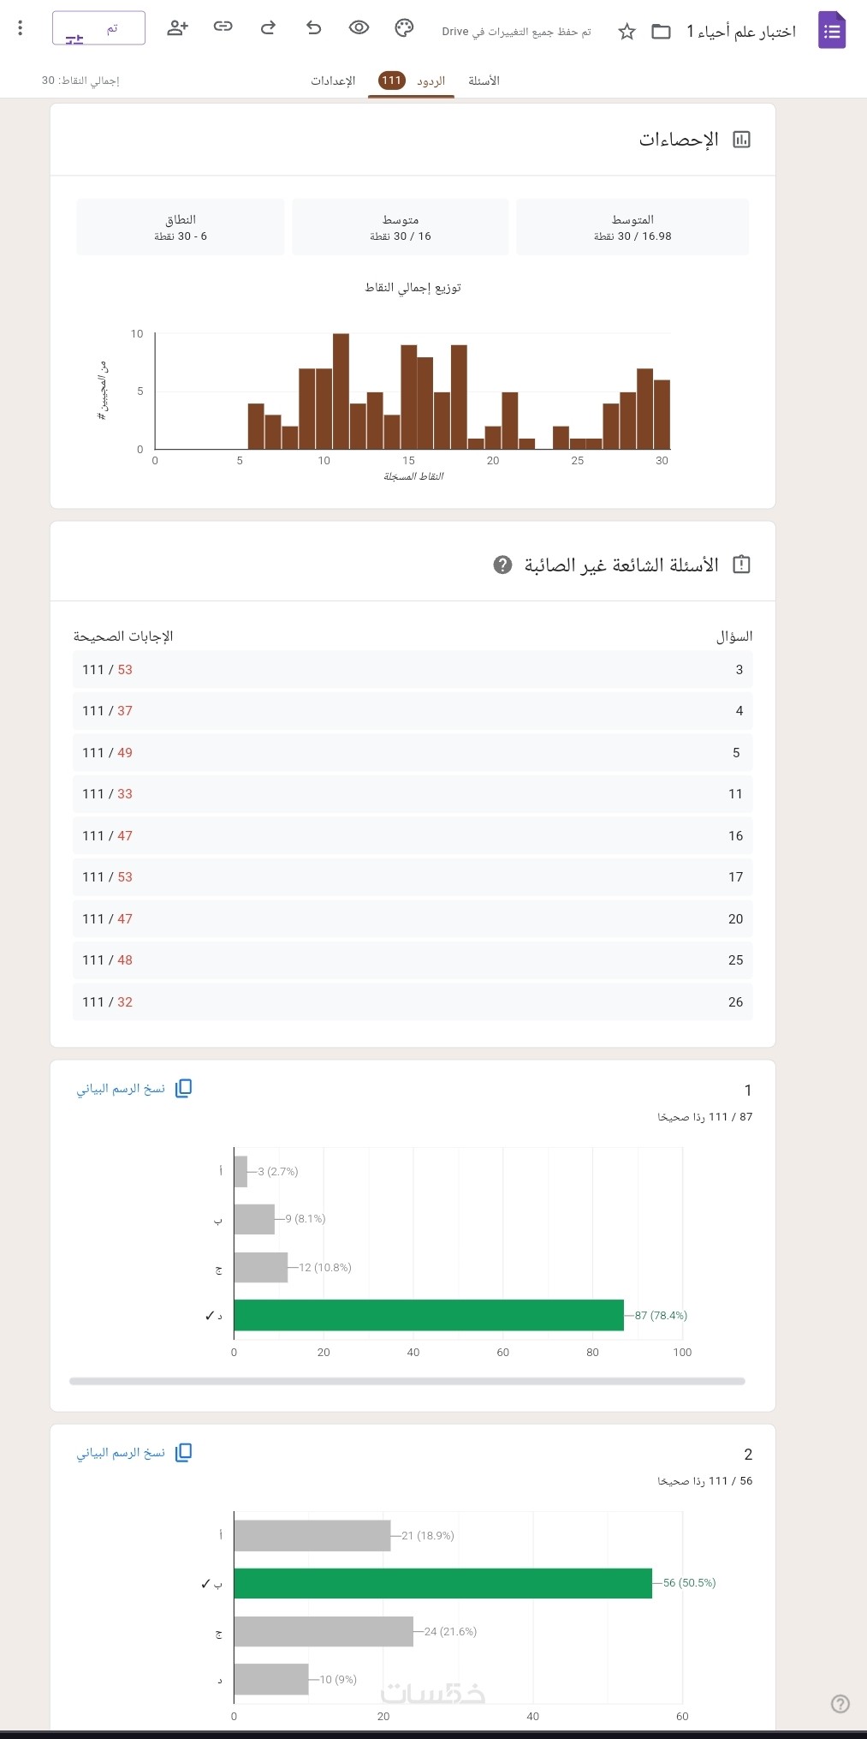Open the three-dot more options menu
This screenshot has width=867, height=1739.
[x=21, y=28]
